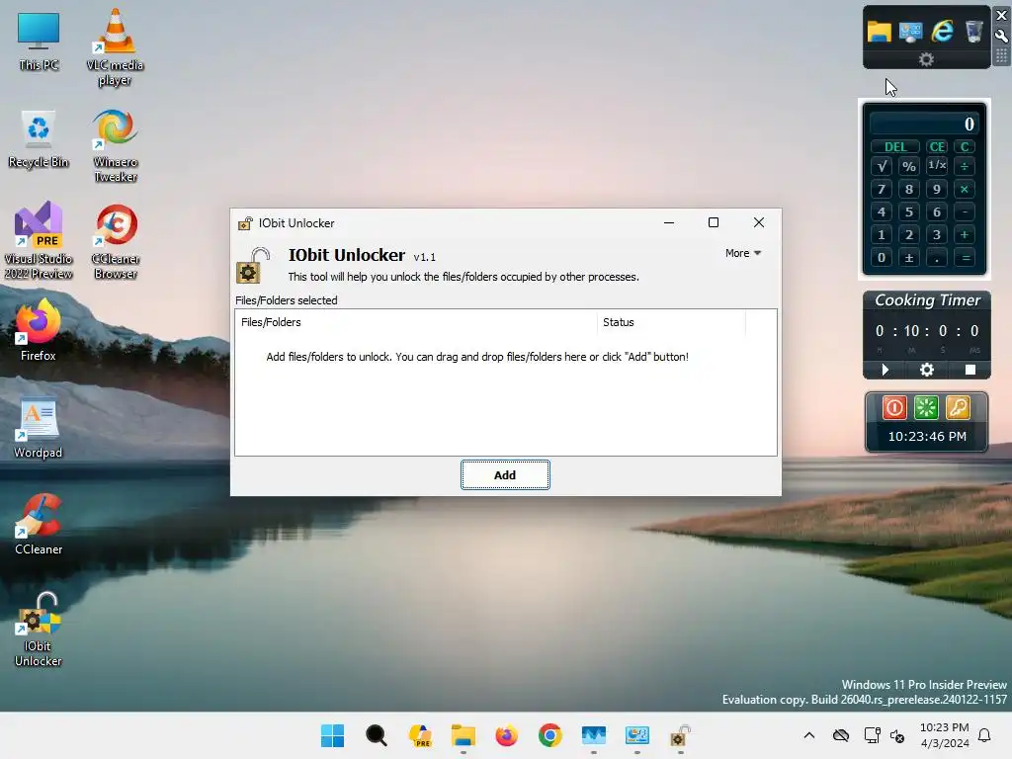This screenshot has width=1012, height=759.
Task: Click digit 3 on calculator gadget
Action: (x=937, y=235)
